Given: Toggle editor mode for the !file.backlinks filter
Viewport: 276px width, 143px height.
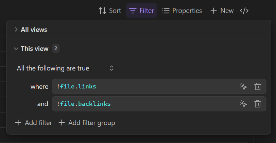Looking at the screenshot, I should pos(243,104).
